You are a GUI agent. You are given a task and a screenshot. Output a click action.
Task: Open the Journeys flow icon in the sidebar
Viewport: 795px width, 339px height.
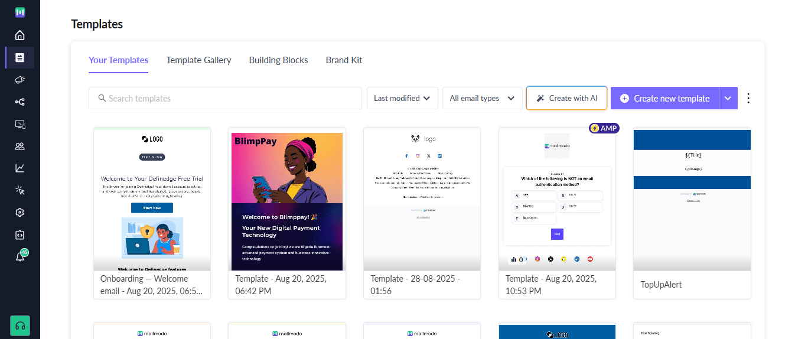[x=19, y=102]
